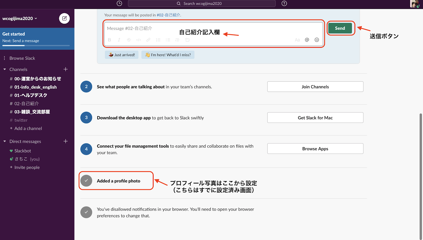Viewport: 423px width, 240px height.
Task: Toggle strikethrough formatting
Action: 129,40
